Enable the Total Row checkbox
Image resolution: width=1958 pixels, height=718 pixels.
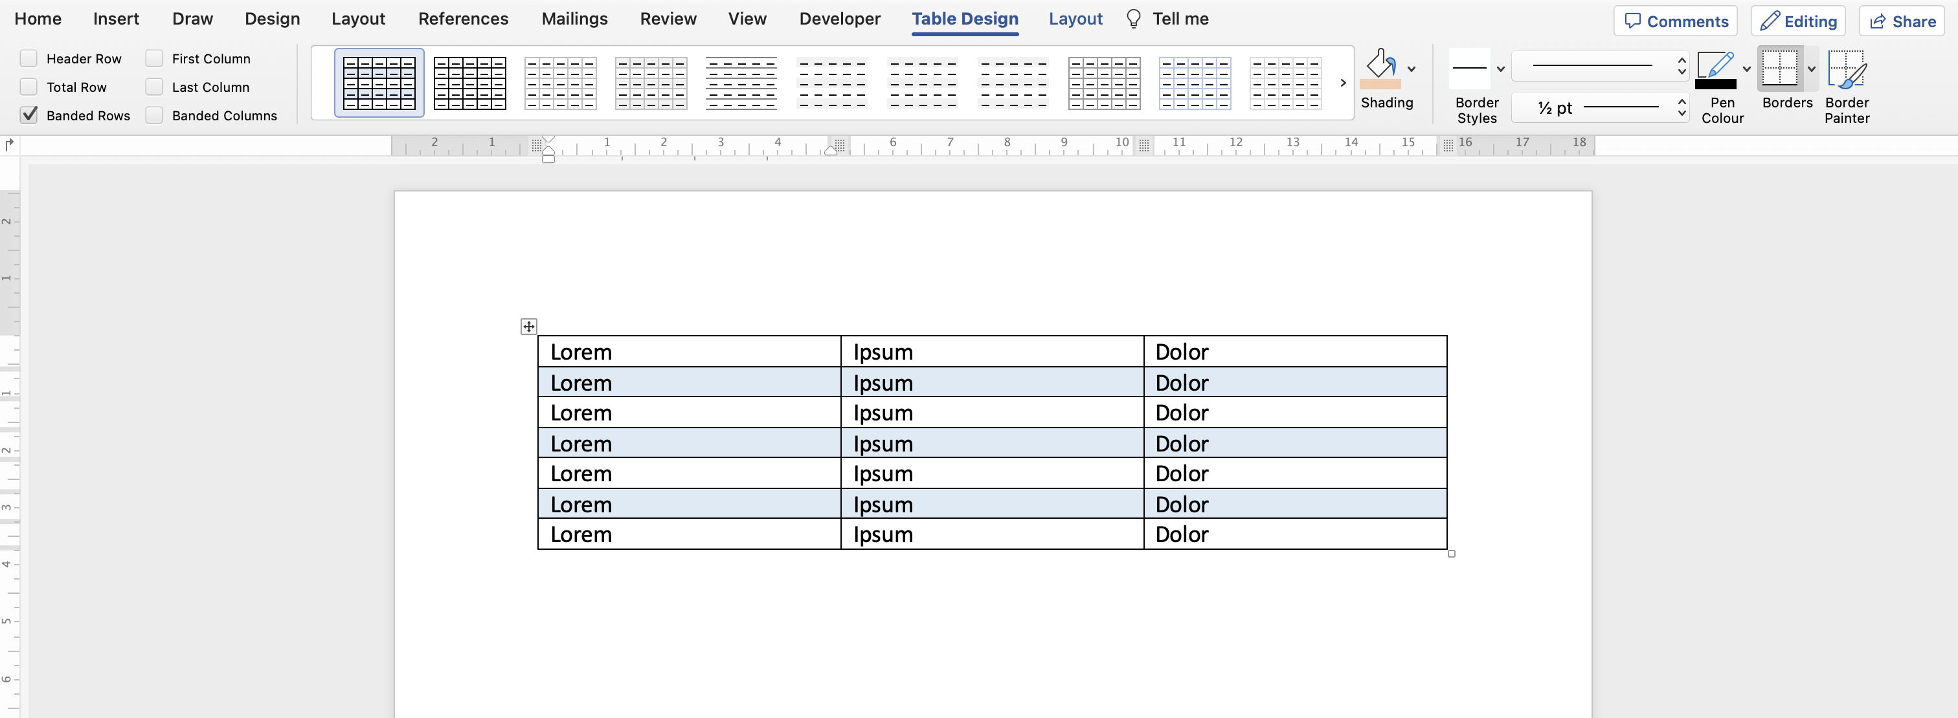pyautogui.click(x=29, y=87)
